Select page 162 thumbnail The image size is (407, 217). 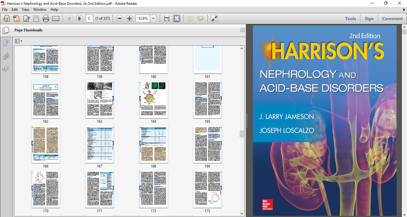pyautogui.click(x=46, y=99)
